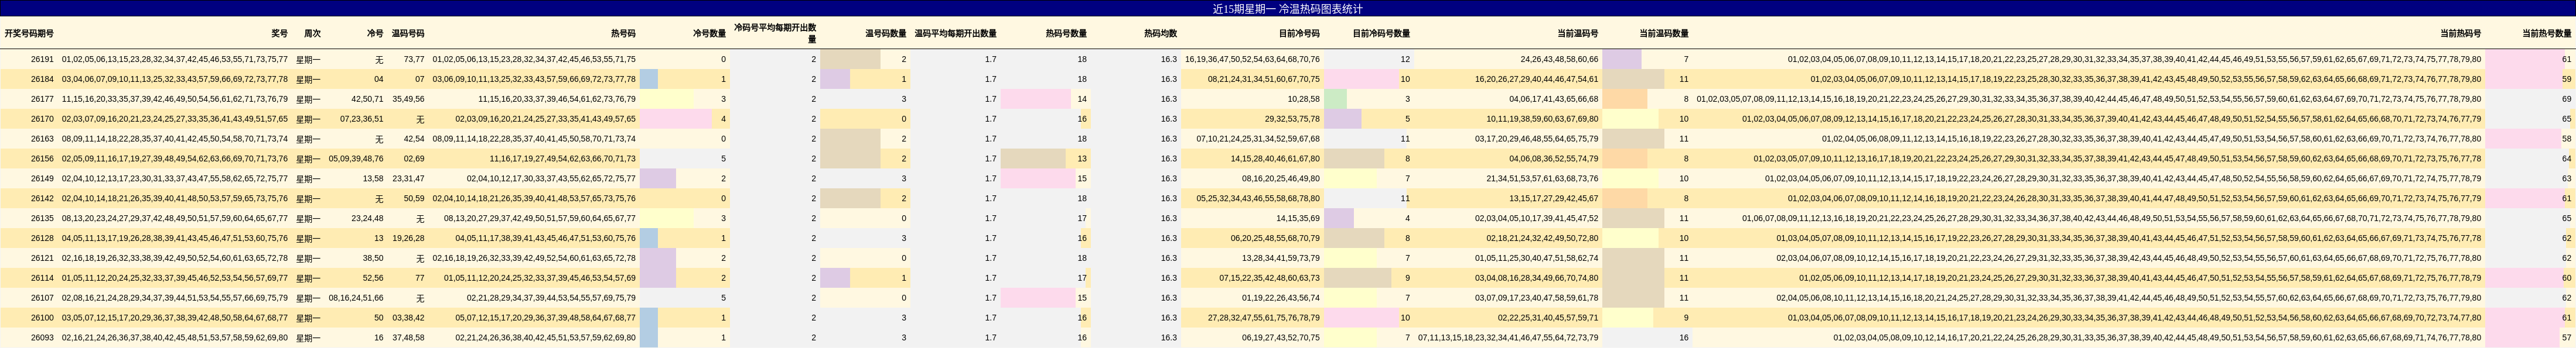
Task: Click current cold numbers 08,16,20,25,46,49,80
Action: [x=1281, y=178]
